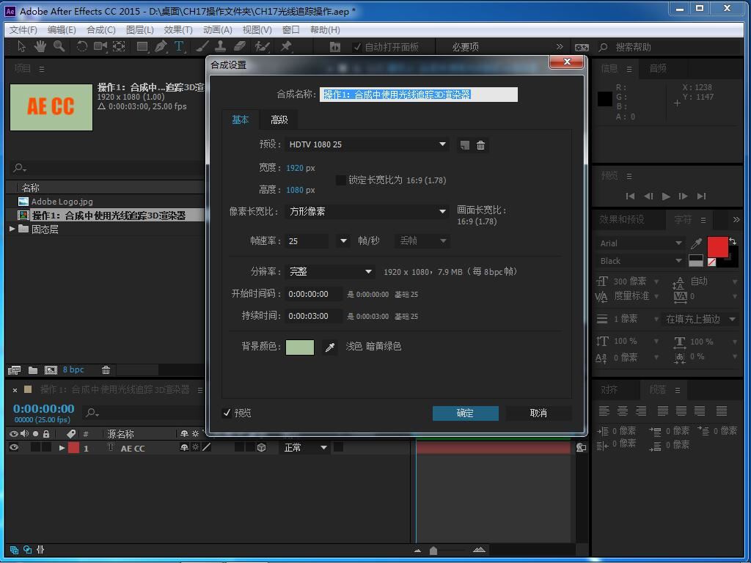Open the pixel aspect ratio dropdown
The width and height of the screenshot is (751, 563).
click(367, 211)
